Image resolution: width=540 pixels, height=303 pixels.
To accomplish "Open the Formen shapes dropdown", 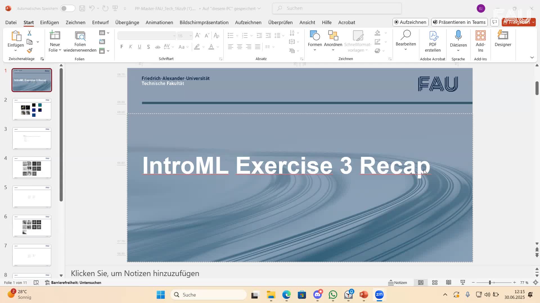I will click(315, 50).
